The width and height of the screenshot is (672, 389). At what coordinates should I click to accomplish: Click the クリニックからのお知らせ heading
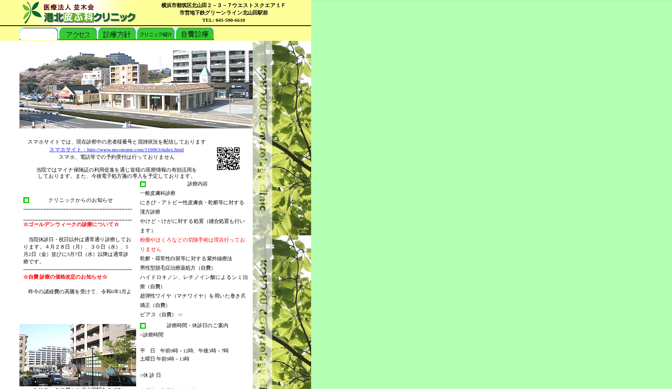(x=80, y=200)
